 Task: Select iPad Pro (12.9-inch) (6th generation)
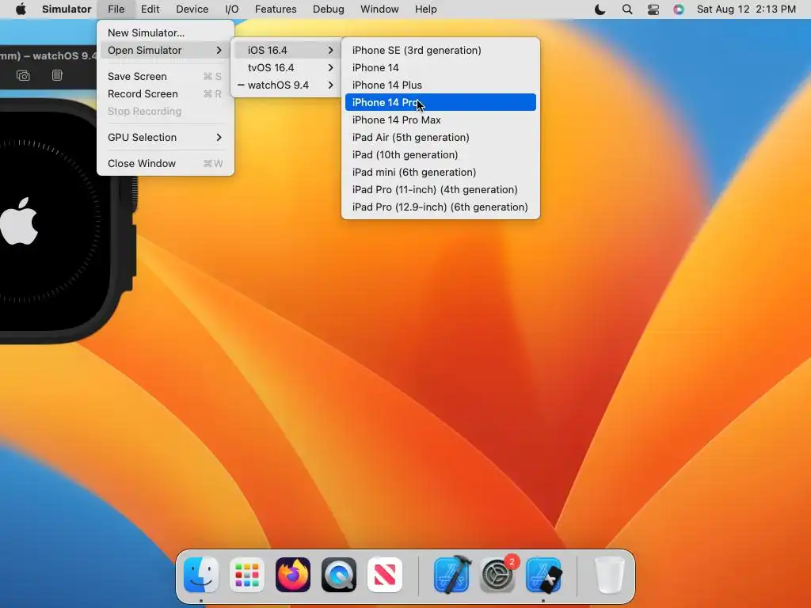point(440,207)
